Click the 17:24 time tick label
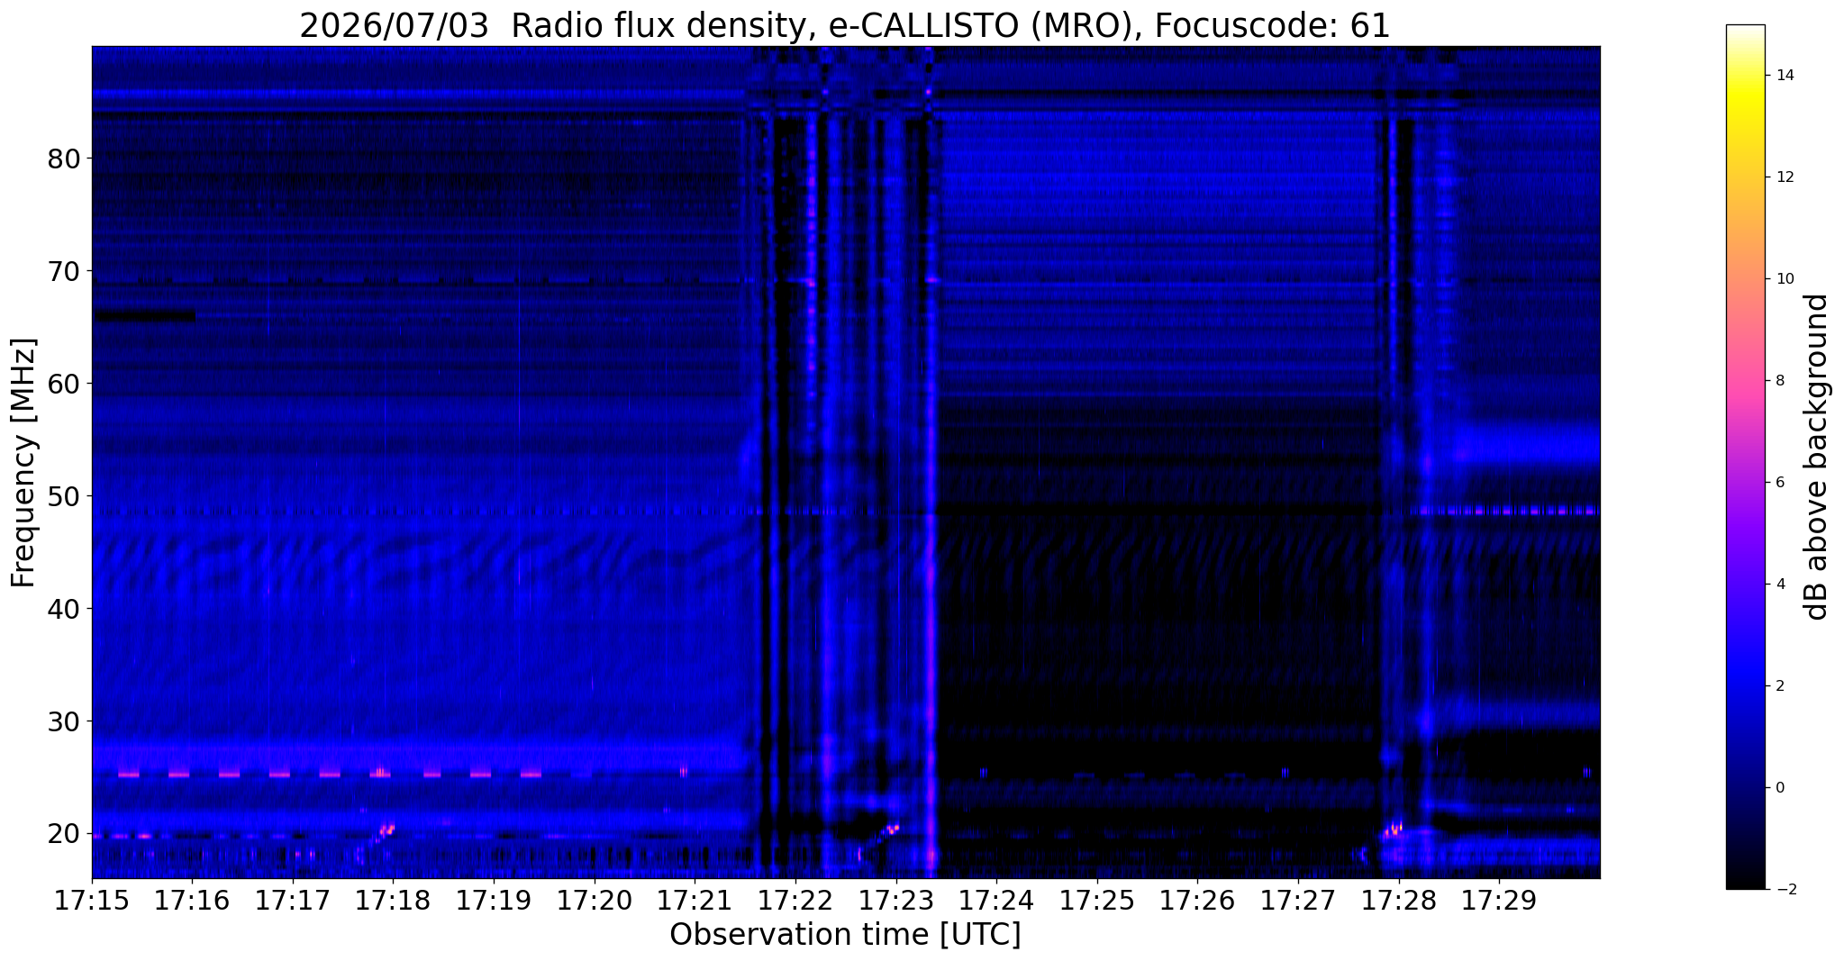The image size is (1844, 961). click(x=996, y=900)
